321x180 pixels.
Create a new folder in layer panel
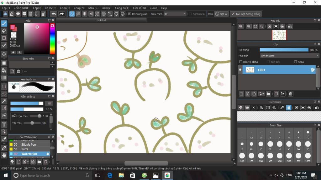tap(268, 94)
